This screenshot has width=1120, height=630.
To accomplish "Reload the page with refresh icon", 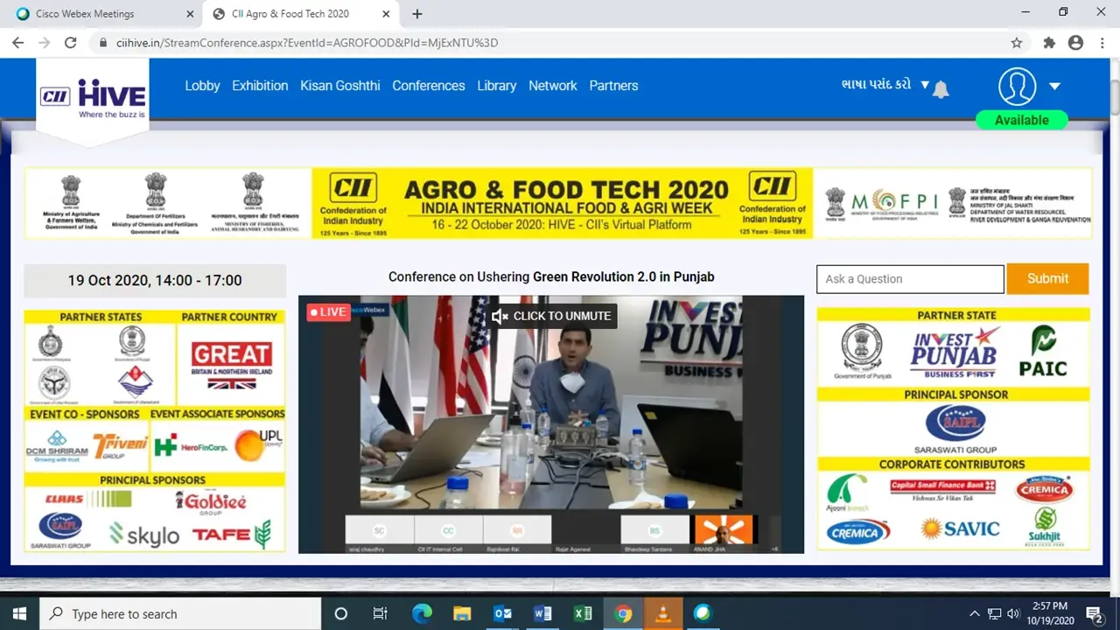I will tap(71, 43).
